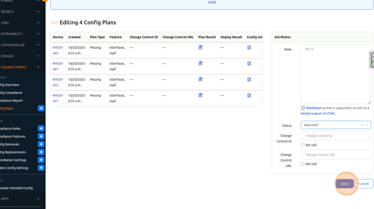Open Generate Intended Config in sidebar
Screen dimensions: 374x209
pos(16,188)
